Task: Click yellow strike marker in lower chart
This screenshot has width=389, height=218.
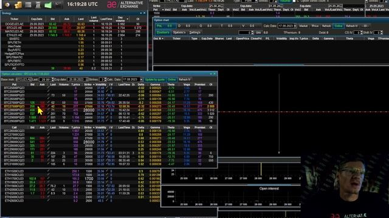Action: (x=261, y=169)
